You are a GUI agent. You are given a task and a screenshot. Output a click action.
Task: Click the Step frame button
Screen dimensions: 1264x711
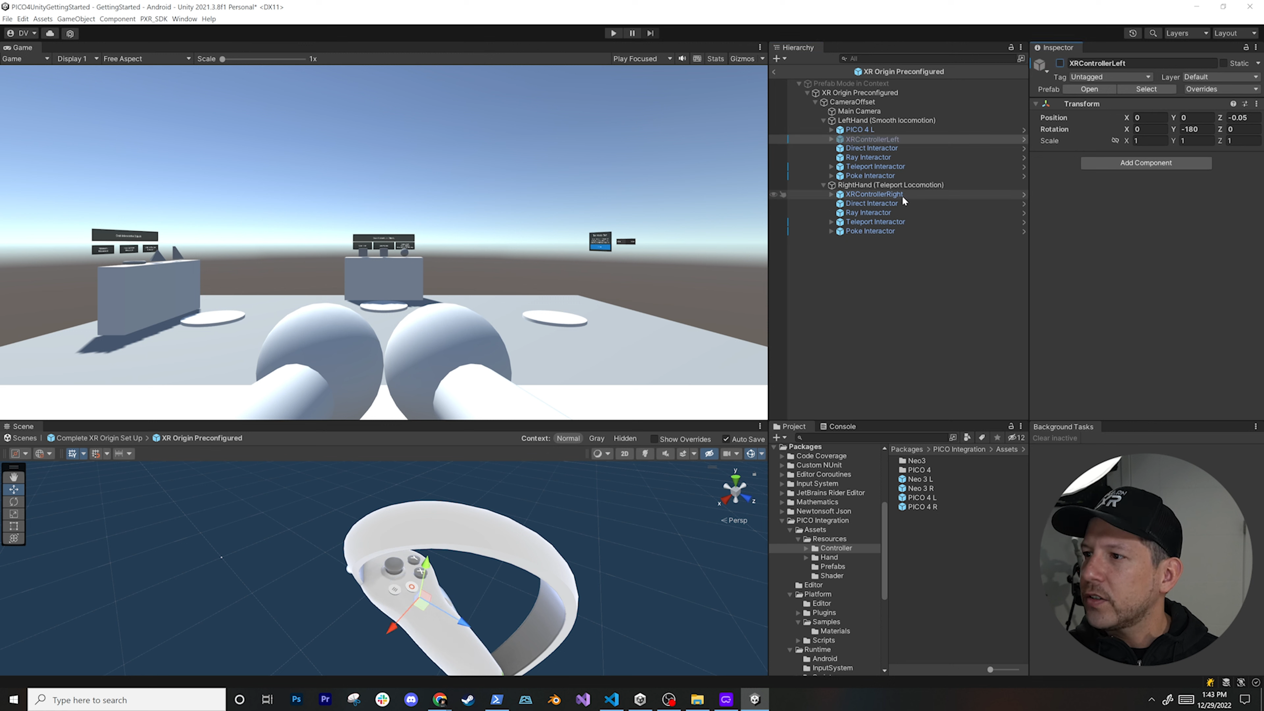[650, 33]
